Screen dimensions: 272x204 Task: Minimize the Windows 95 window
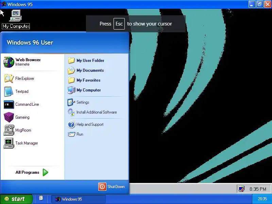point(252,4)
